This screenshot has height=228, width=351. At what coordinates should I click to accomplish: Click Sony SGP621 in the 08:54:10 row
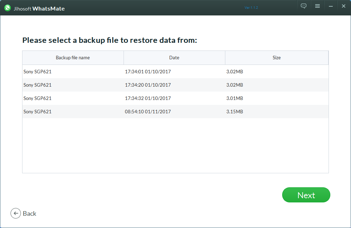38,112
